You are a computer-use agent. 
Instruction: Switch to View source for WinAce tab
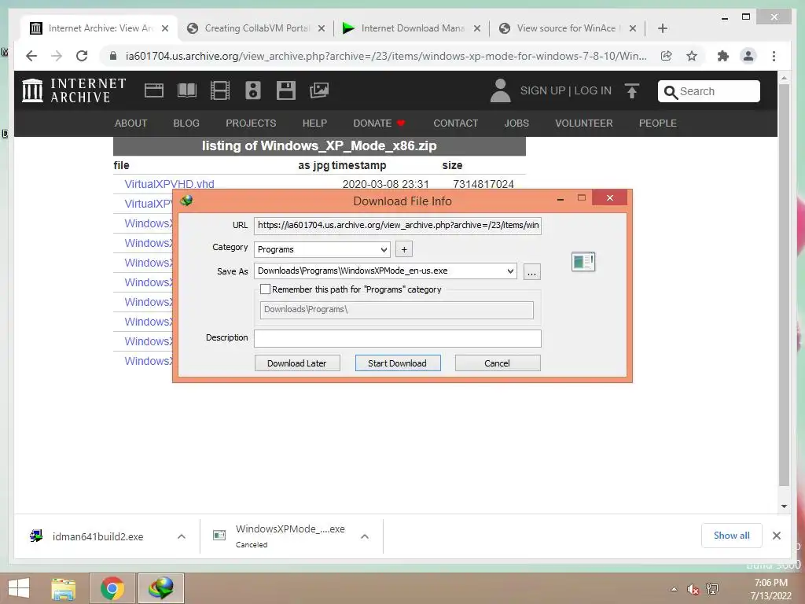pos(568,28)
